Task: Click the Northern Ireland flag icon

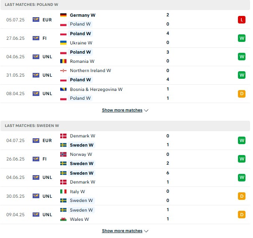Action: coord(64,71)
